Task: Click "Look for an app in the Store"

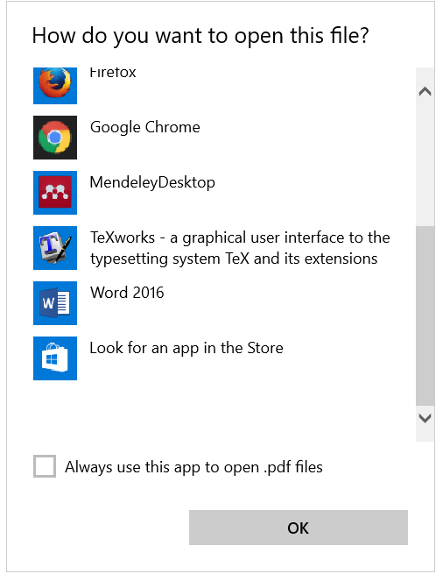Action: click(x=186, y=348)
